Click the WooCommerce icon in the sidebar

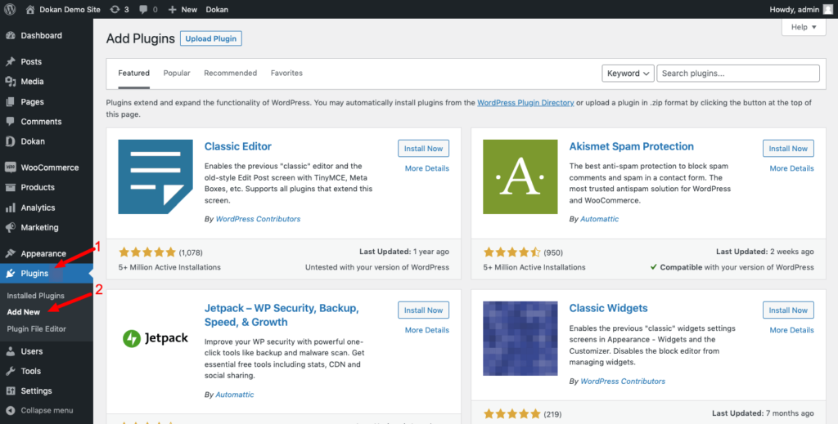(x=10, y=167)
